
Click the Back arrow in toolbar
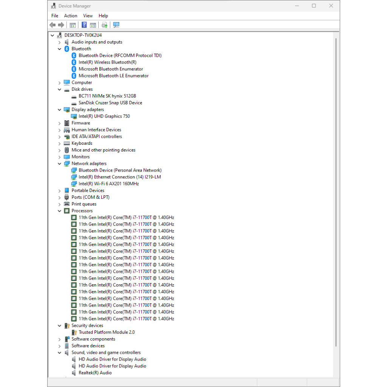pos(53,25)
